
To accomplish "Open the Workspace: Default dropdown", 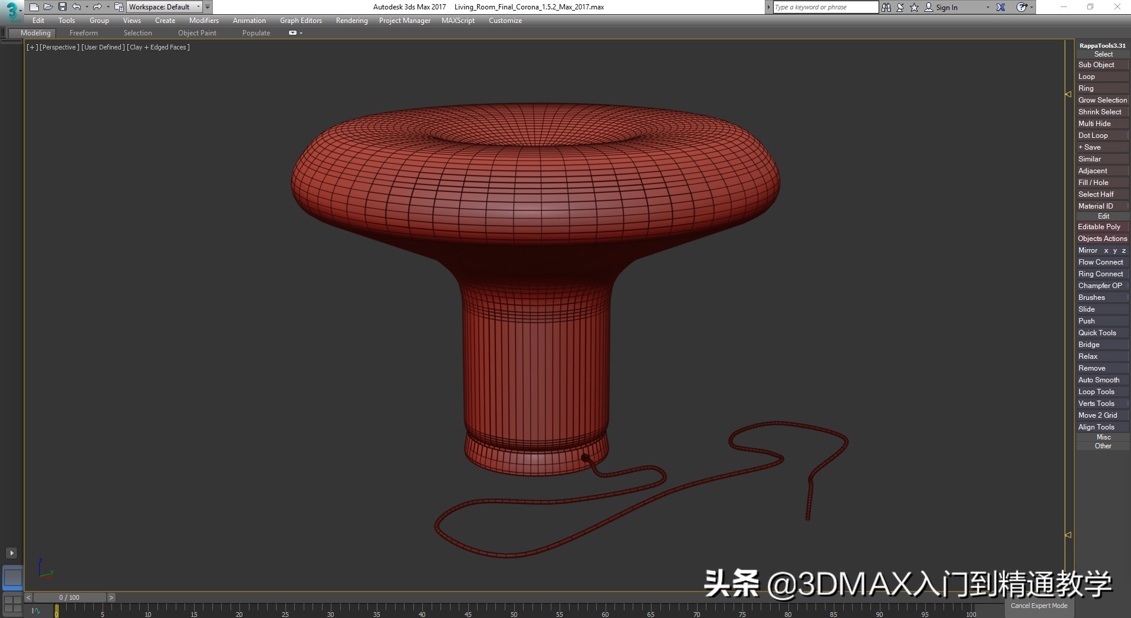I will 165,7.
